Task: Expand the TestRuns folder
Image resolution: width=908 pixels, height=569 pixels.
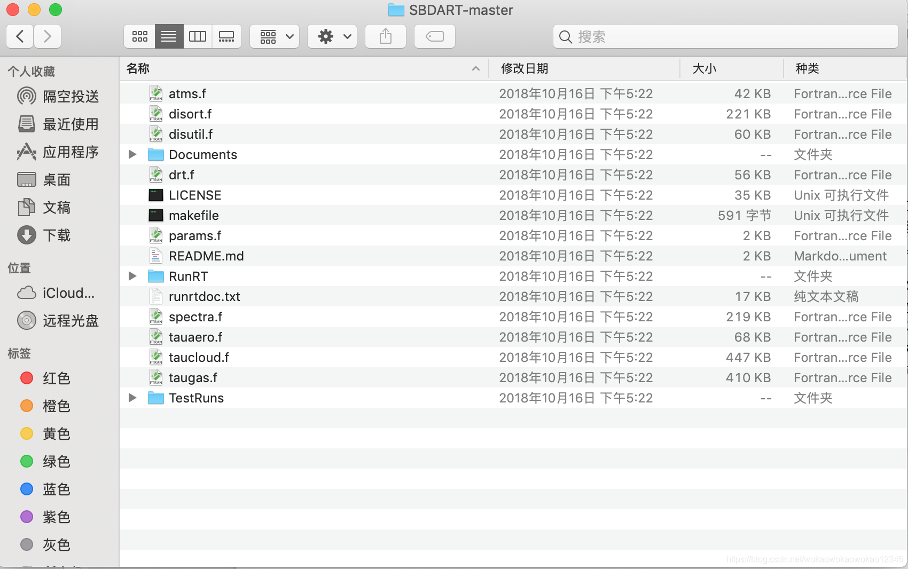Action: (132, 398)
